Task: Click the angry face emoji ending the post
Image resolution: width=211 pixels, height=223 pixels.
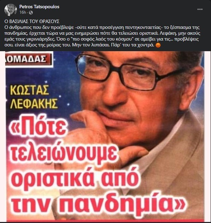Action: tap(158, 45)
